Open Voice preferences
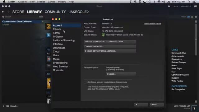Image resolution: width=199 pixels, height=112 pixels. click(x=56, y=55)
